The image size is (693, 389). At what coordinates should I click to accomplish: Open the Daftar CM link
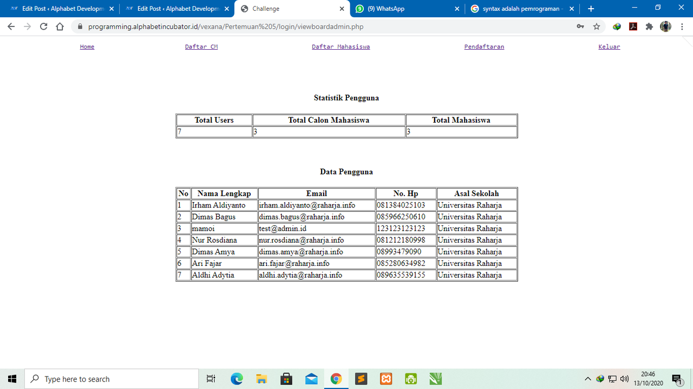pyautogui.click(x=201, y=46)
